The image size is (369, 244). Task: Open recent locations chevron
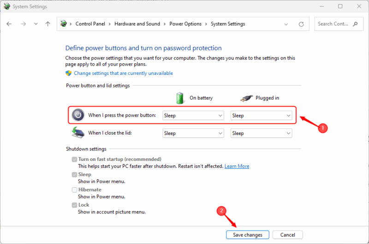coord(36,24)
